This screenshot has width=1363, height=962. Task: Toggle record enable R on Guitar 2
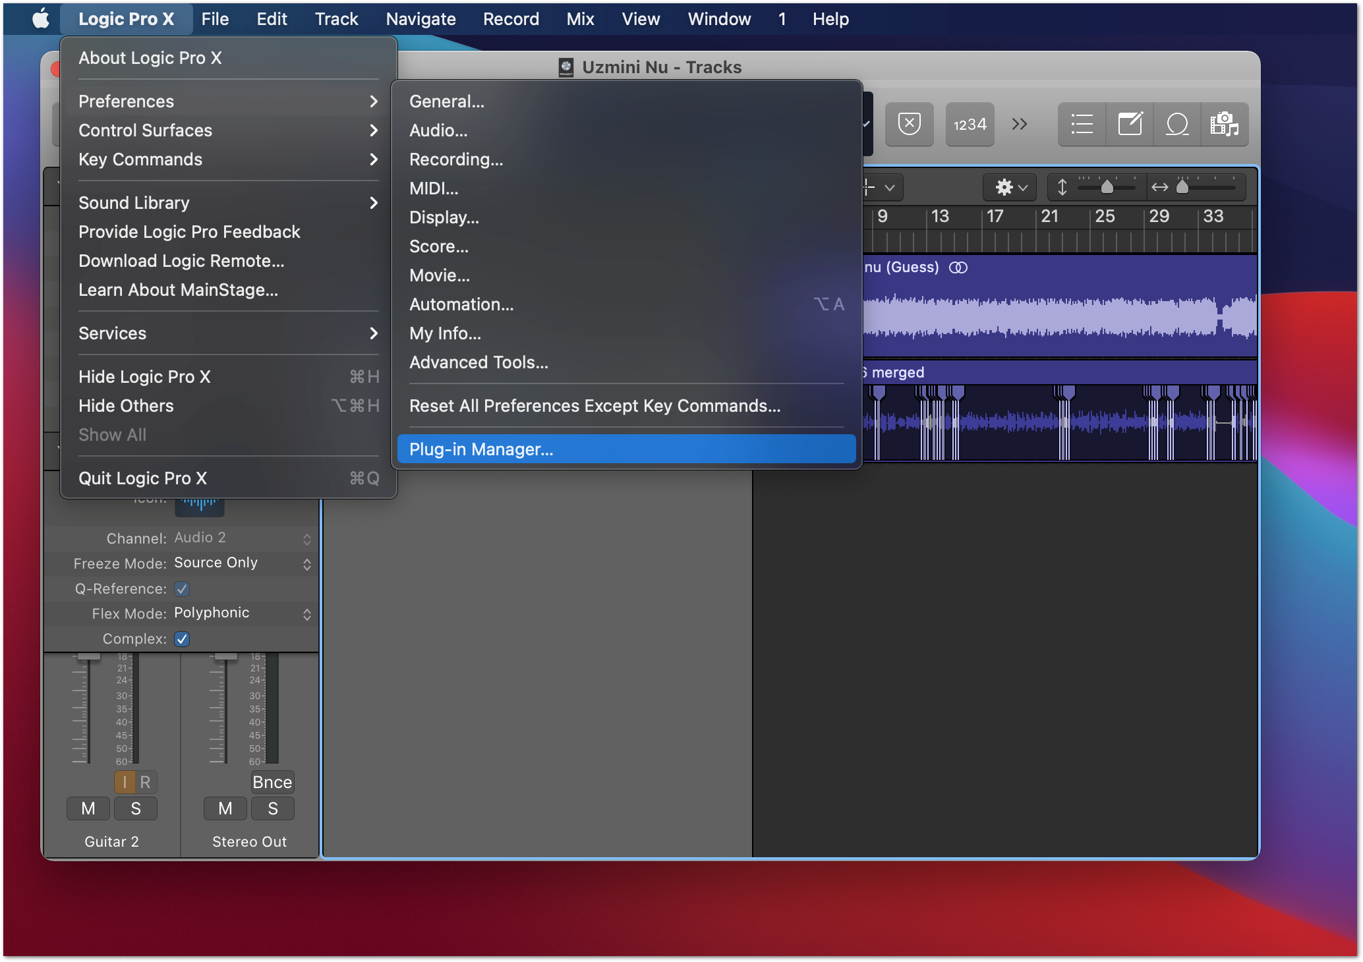[x=146, y=782]
